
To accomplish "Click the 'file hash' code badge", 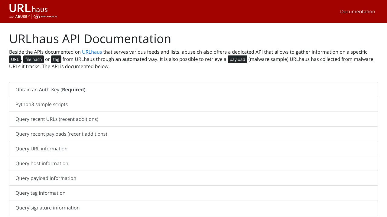I will pos(34,59).
